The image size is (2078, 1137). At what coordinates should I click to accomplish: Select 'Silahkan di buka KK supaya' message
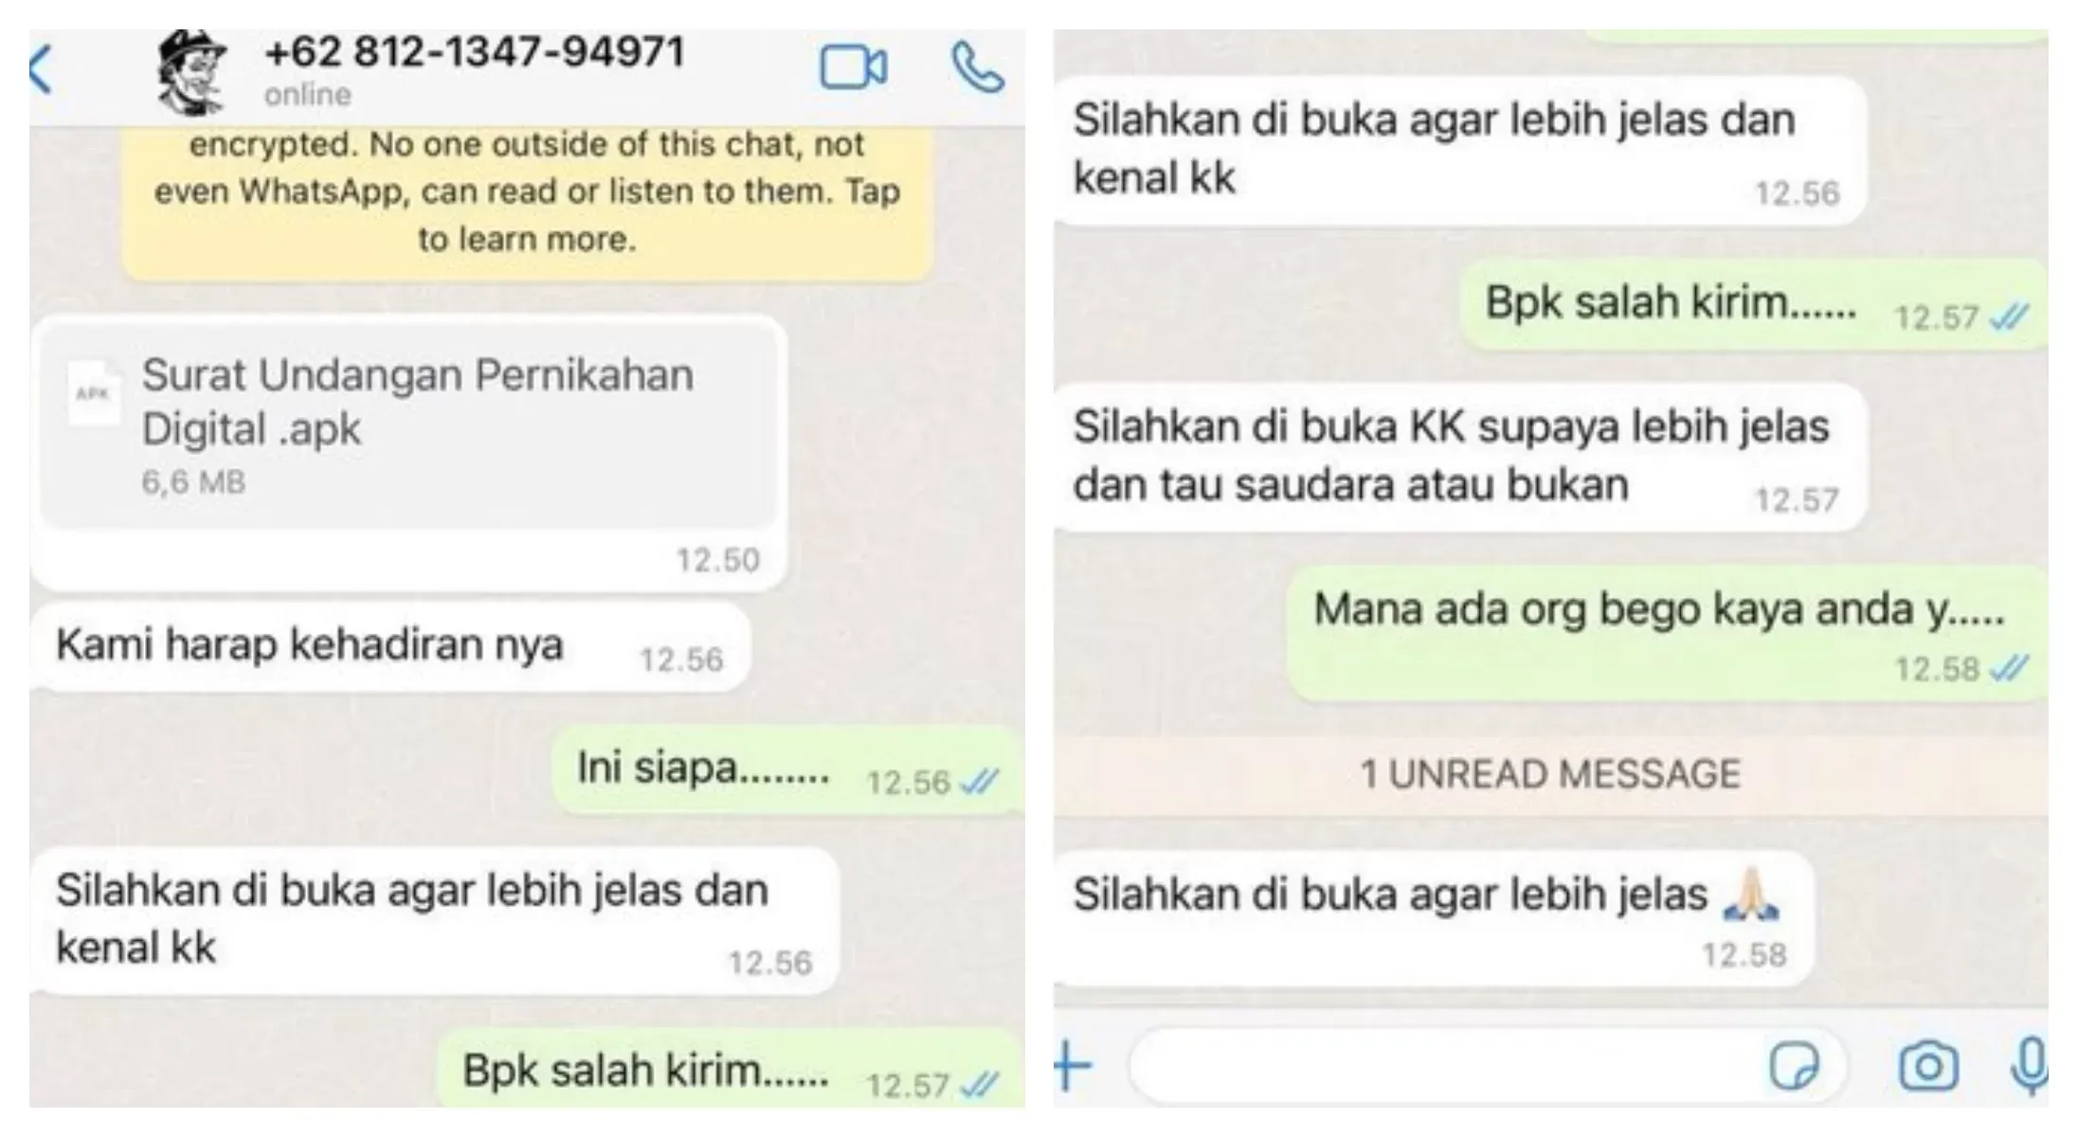1459,457
